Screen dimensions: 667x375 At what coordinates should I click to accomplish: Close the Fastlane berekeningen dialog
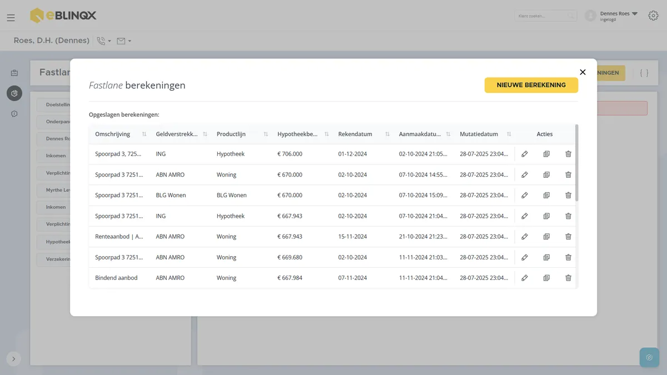tap(583, 72)
